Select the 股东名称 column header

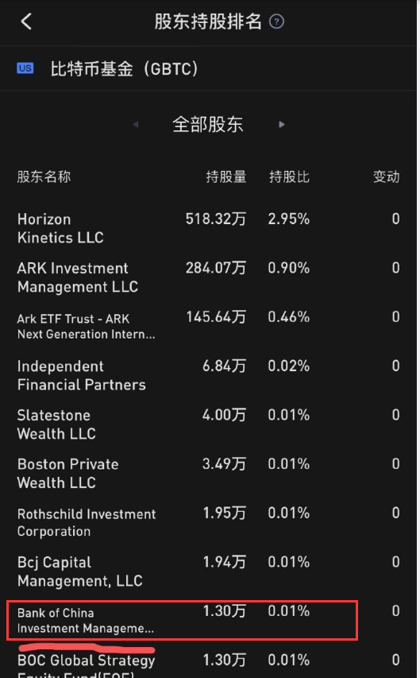pyautogui.click(x=44, y=176)
